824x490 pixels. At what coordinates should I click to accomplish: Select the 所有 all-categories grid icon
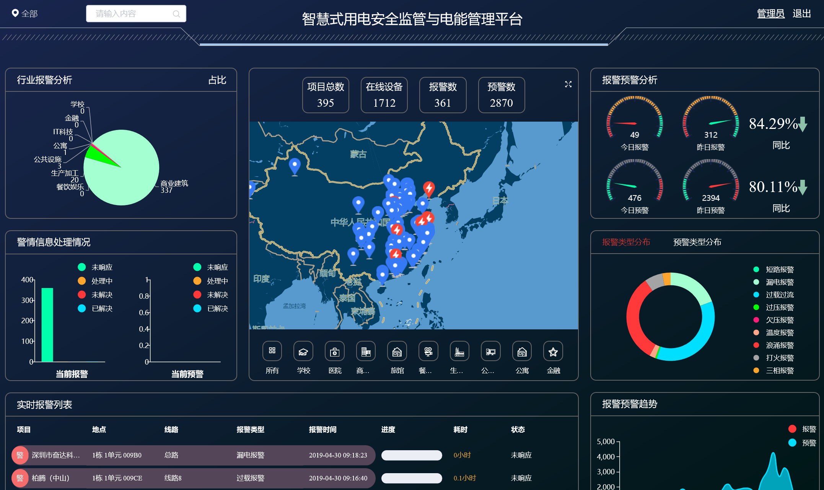[x=272, y=351]
